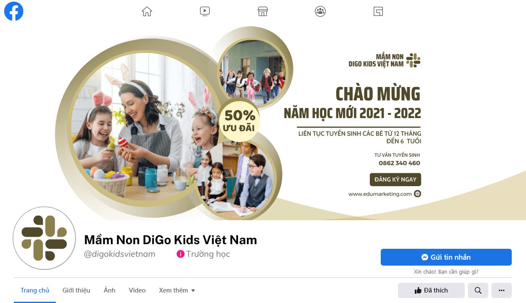Click the ĐĂNG KÝ NGAY banner button
Image resolution: width=526 pixels, height=303 pixels.
tap(395, 179)
